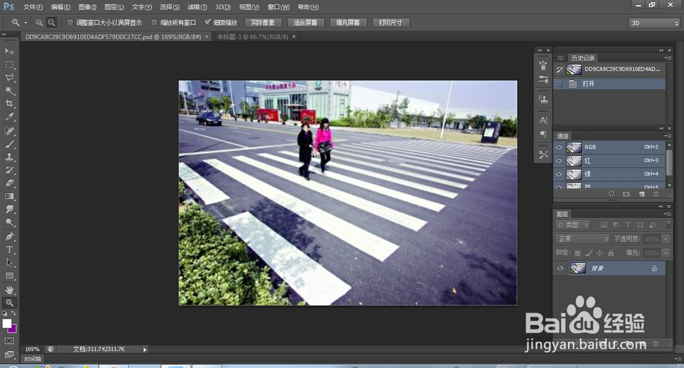
Task: Open the Clone Source panel icon
Action: (543, 99)
